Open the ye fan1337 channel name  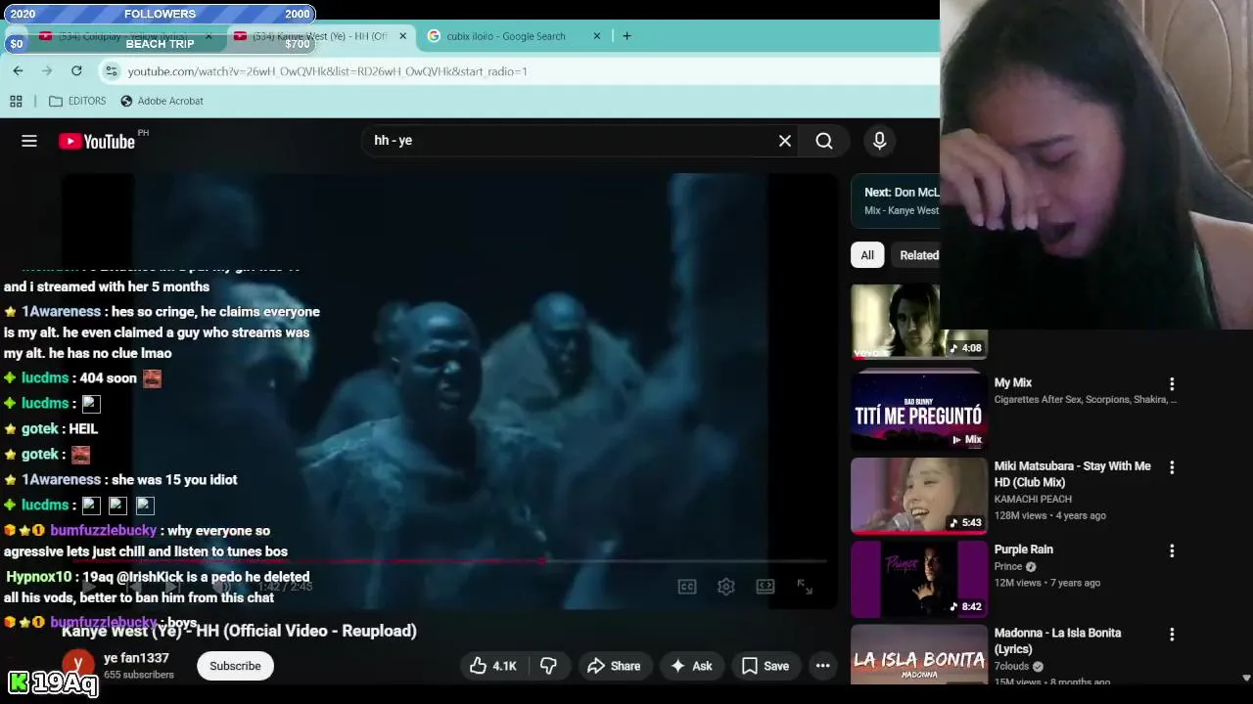tap(136, 658)
